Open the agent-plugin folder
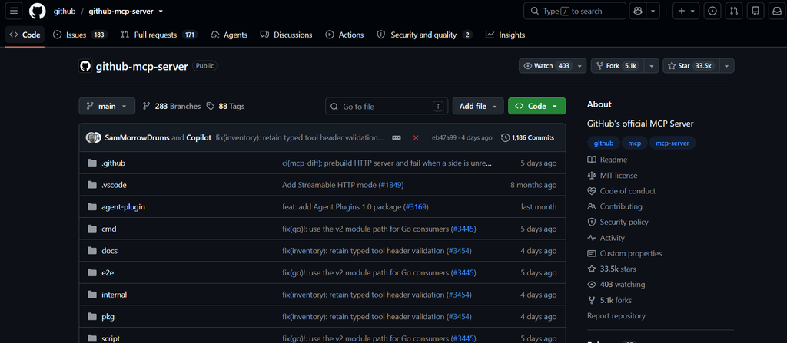 124,206
